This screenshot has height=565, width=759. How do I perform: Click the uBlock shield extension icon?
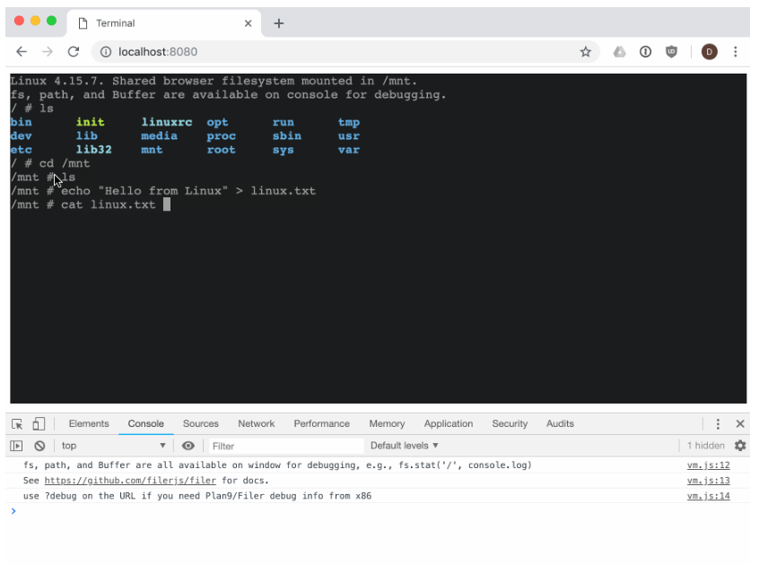[x=671, y=52]
